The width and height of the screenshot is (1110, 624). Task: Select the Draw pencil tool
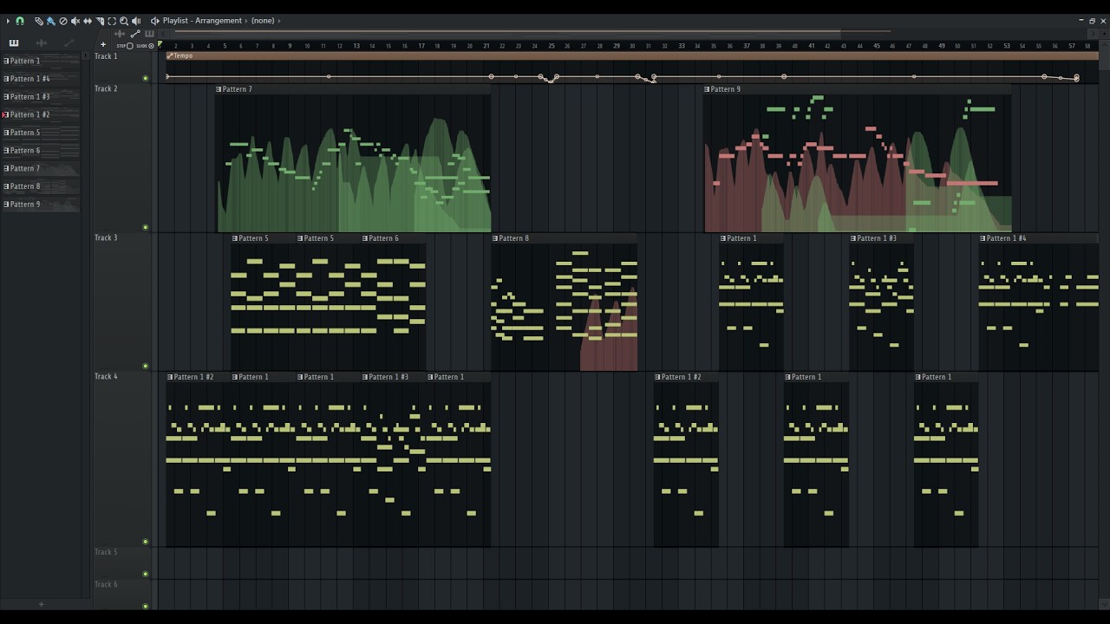point(39,21)
